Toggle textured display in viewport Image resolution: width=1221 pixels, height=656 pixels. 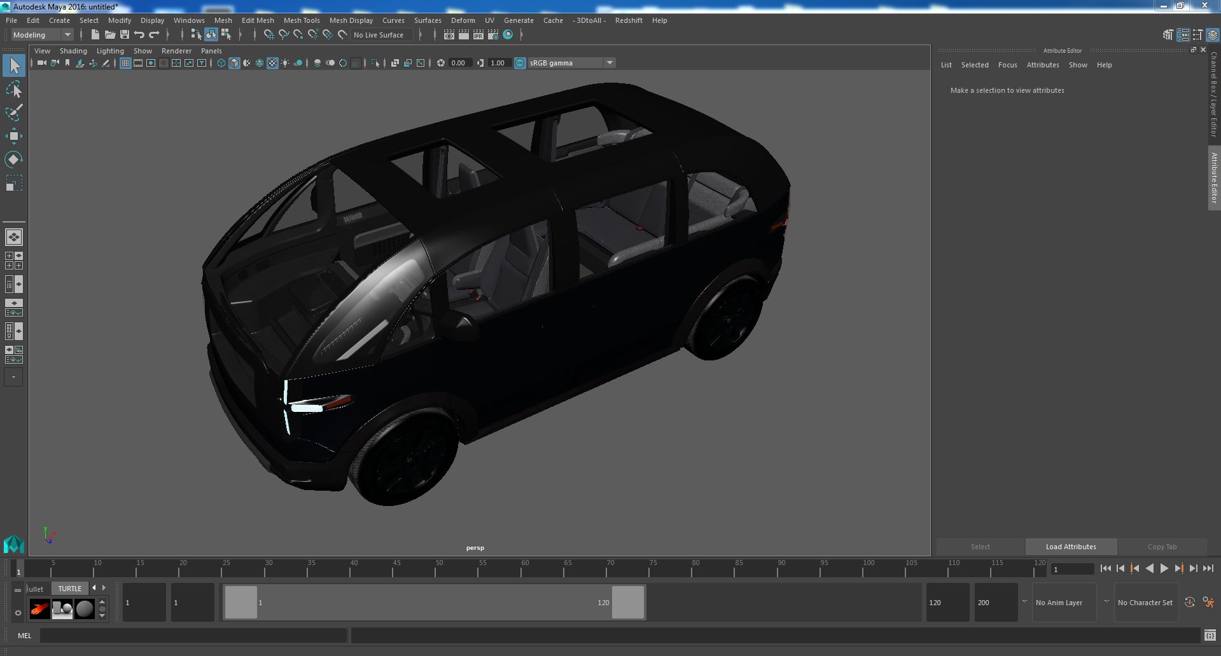click(272, 63)
